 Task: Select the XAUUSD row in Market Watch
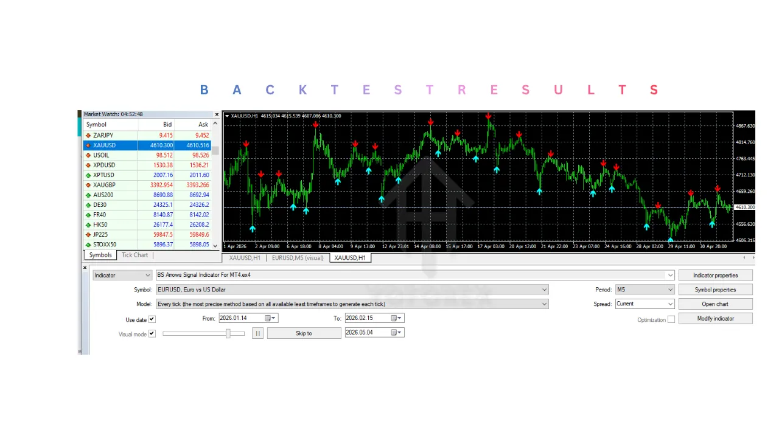coord(147,145)
